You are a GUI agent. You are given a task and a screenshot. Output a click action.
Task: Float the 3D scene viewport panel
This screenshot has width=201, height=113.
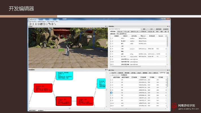(x=106, y=26)
